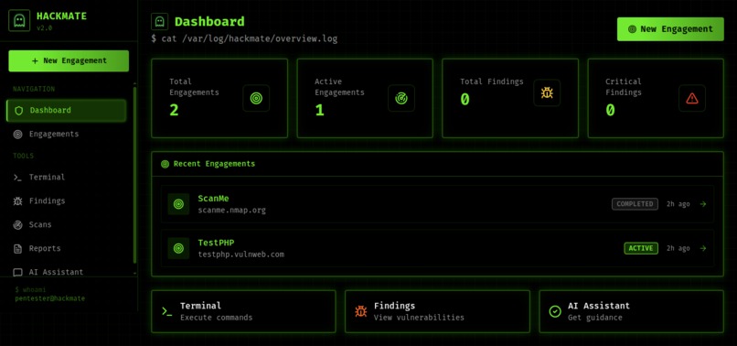Click the arrow at end of TestPHP row
The height and width of the screenshot is (346, 737).
click(x=703, y=248)
